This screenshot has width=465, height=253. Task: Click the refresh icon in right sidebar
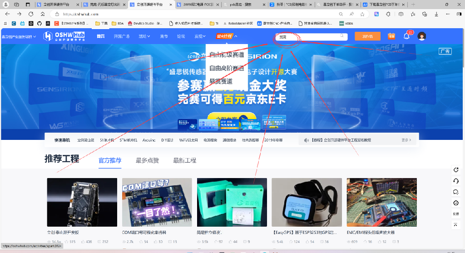click(456, 170)
